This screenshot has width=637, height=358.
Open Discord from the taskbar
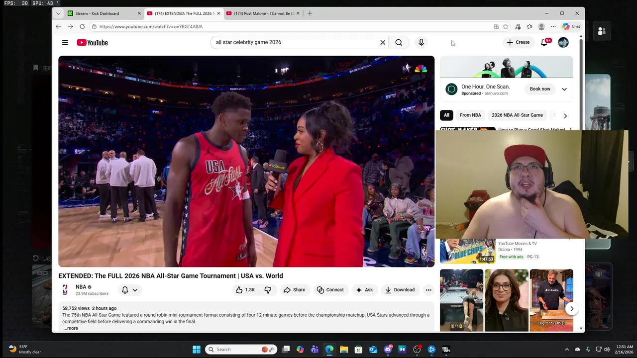point(388,350)
